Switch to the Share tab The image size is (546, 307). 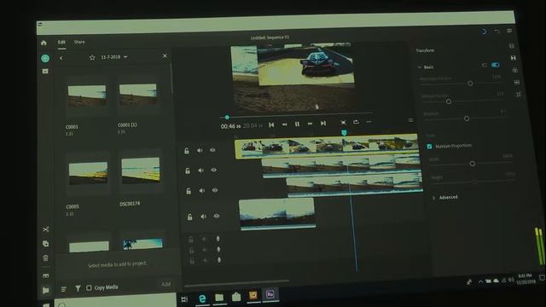[79, 42]
